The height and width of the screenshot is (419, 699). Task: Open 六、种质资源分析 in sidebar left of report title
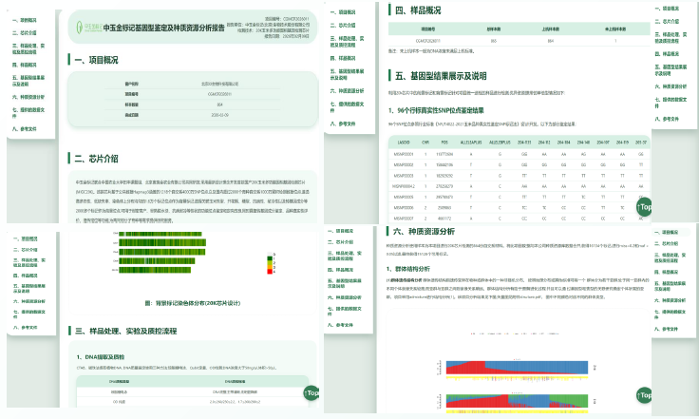[28, 97]
